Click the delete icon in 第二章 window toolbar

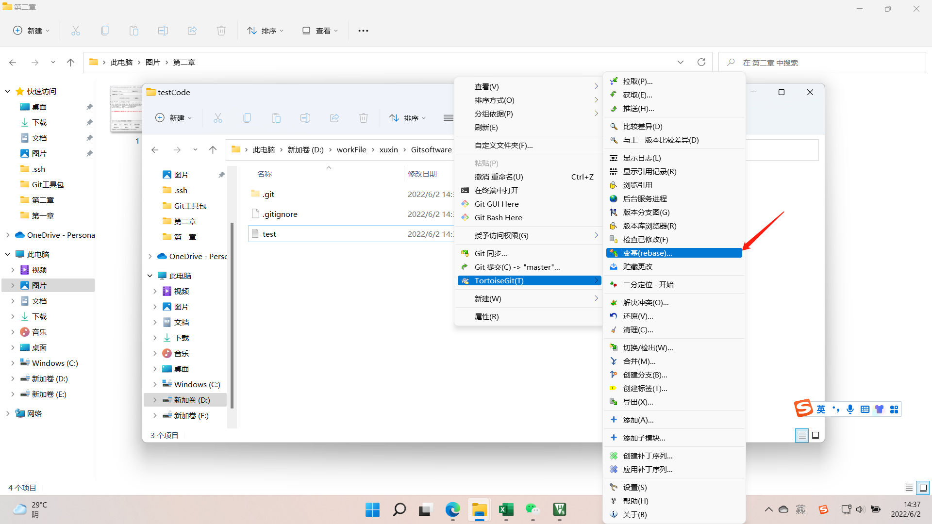click(x=221, y=31)
